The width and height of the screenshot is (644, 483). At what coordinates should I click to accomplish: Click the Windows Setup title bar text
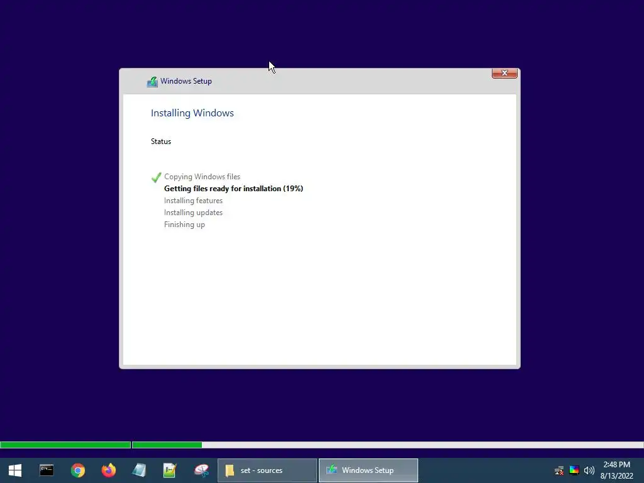[186, 81]
